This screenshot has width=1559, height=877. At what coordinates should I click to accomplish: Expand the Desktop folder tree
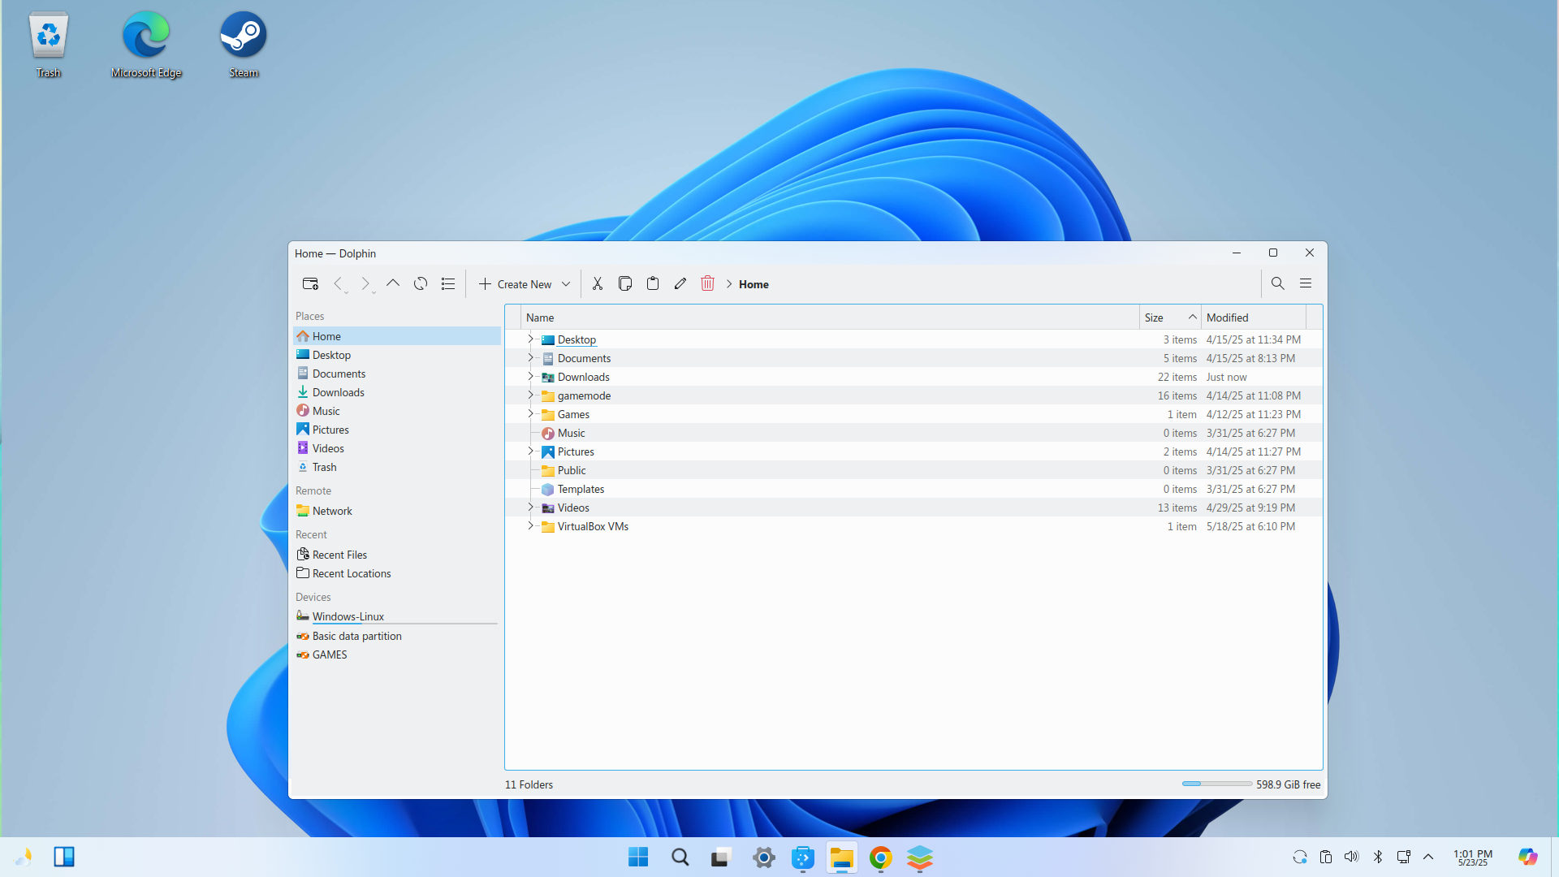(x=531, y=339)
